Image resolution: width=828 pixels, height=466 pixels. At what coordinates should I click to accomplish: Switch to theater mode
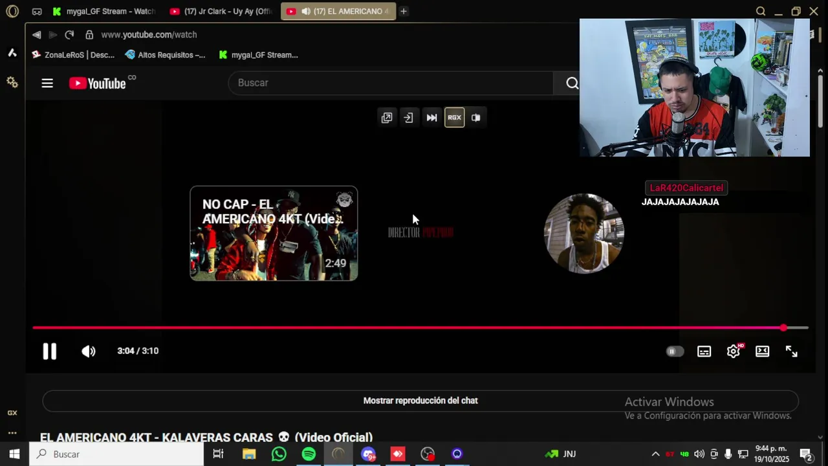763,351
